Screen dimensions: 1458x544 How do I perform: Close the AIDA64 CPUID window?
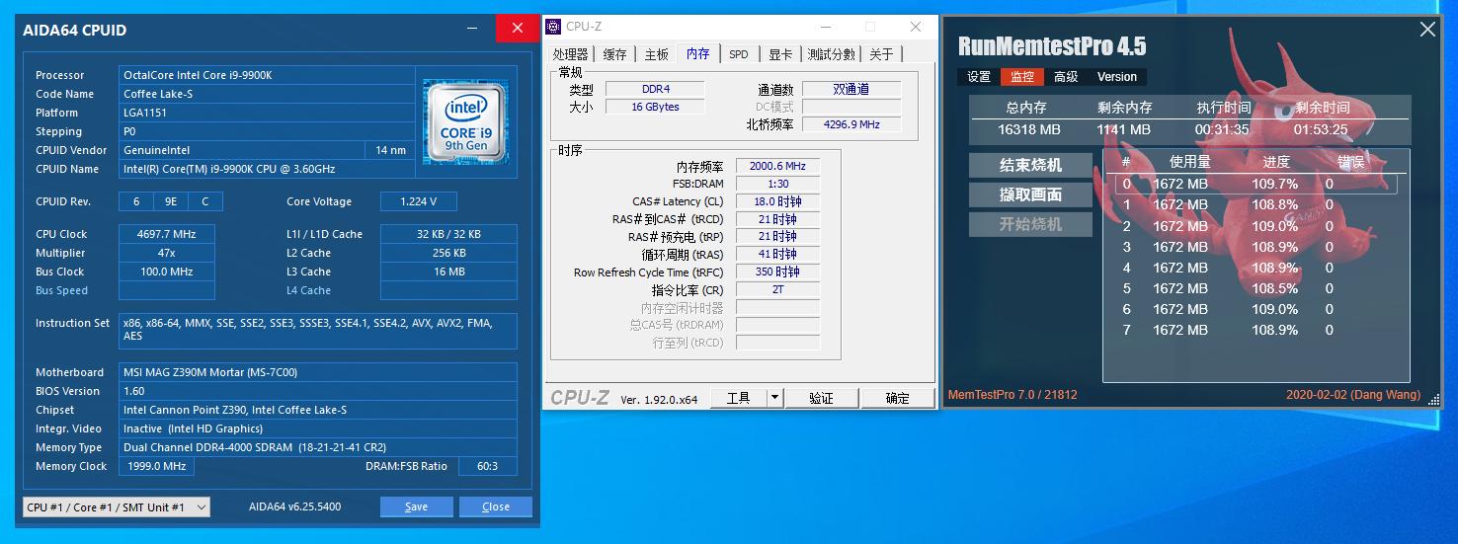coord(518,29)
